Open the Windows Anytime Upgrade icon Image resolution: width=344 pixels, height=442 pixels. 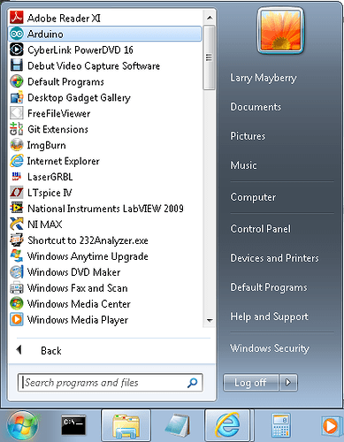pyautogui.click(x=17, y=256)
